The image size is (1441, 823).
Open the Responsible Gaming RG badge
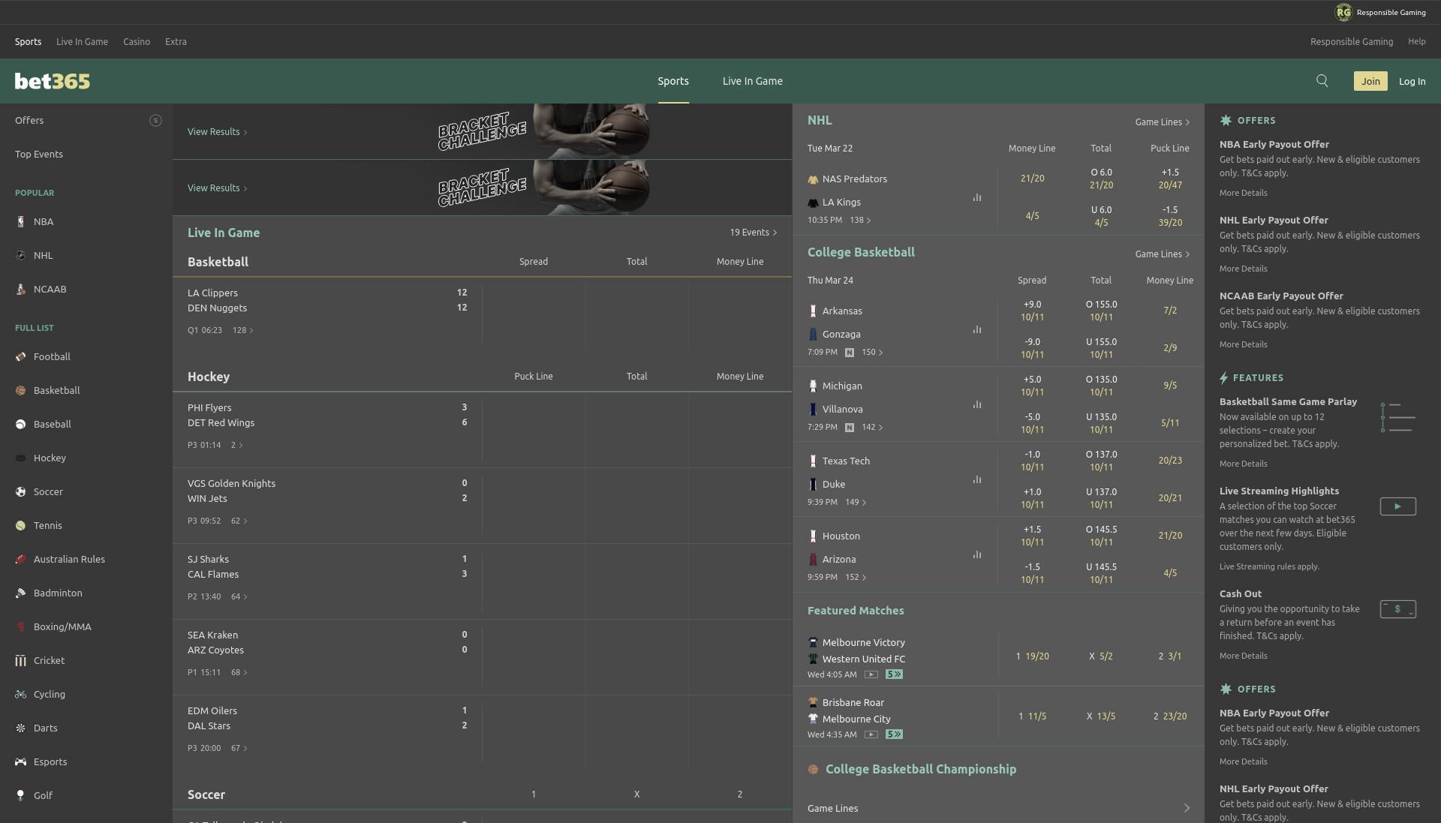tap(1343, 12)
